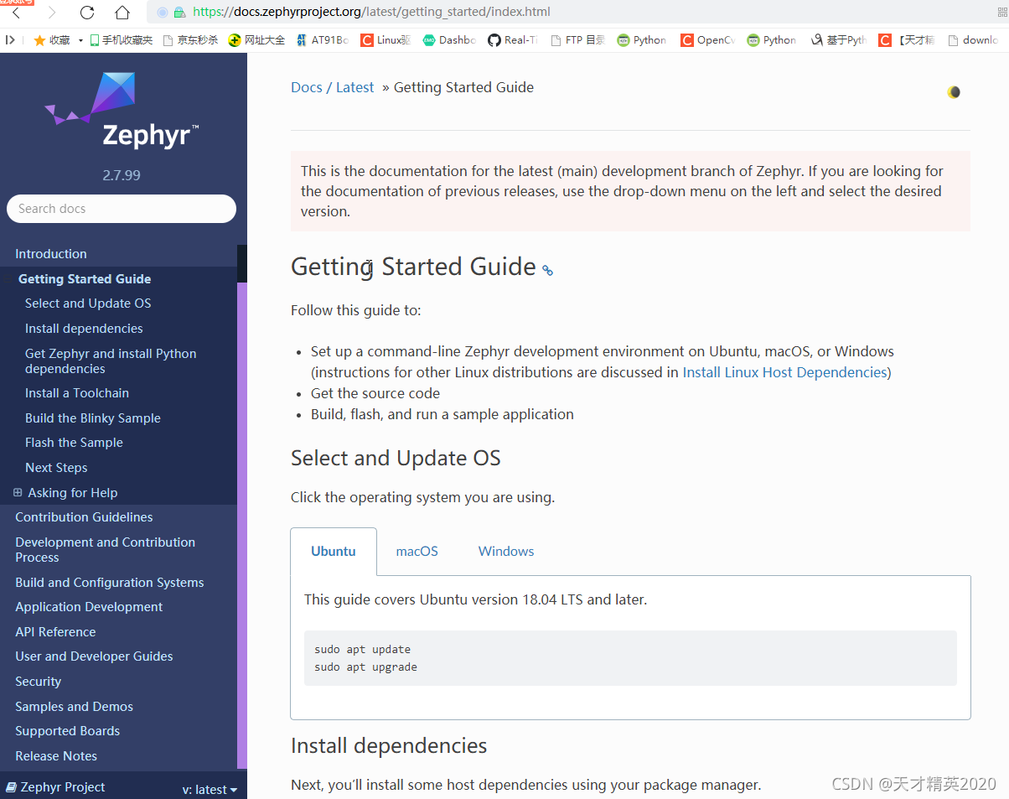
Task: Go to Install dependencies sidebar entry
Action: pyautogui.click(x=84, y=329)
